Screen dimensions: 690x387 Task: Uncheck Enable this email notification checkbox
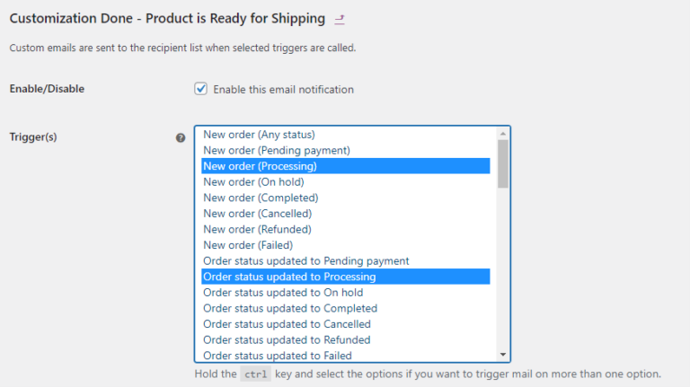200,89
